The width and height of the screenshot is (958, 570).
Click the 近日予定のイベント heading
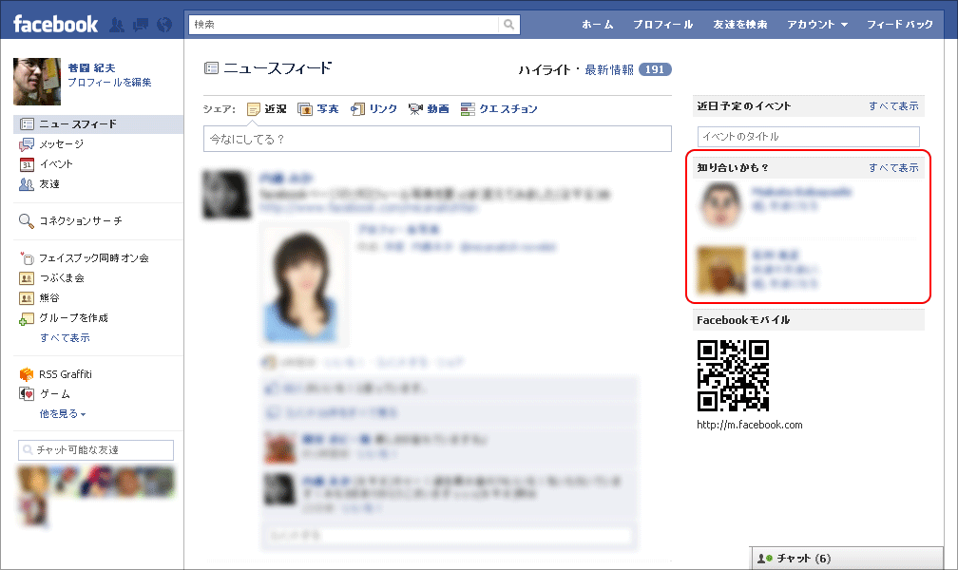click(x=744, y=106)
